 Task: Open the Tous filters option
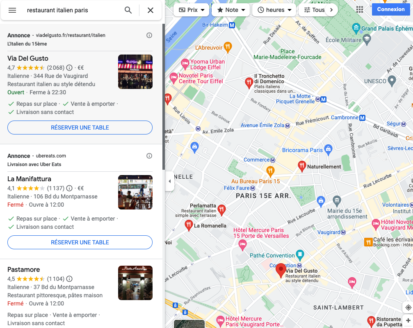pos(314,10)
